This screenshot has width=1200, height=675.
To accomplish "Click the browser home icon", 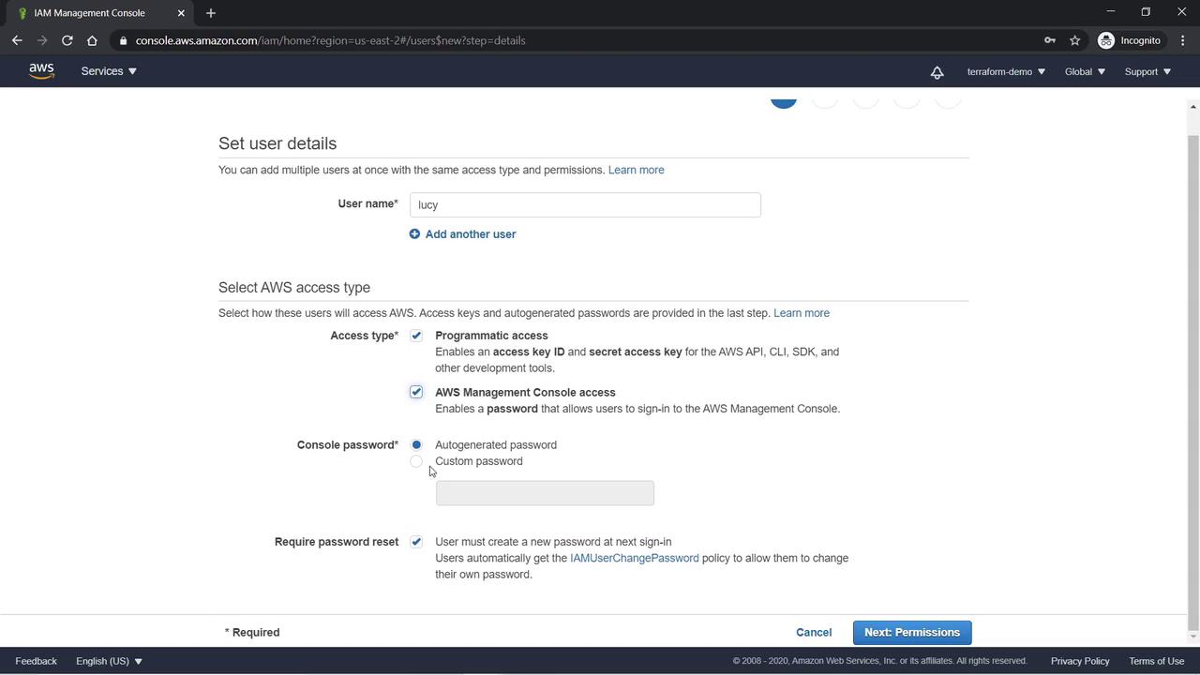I will pos(92,40).
